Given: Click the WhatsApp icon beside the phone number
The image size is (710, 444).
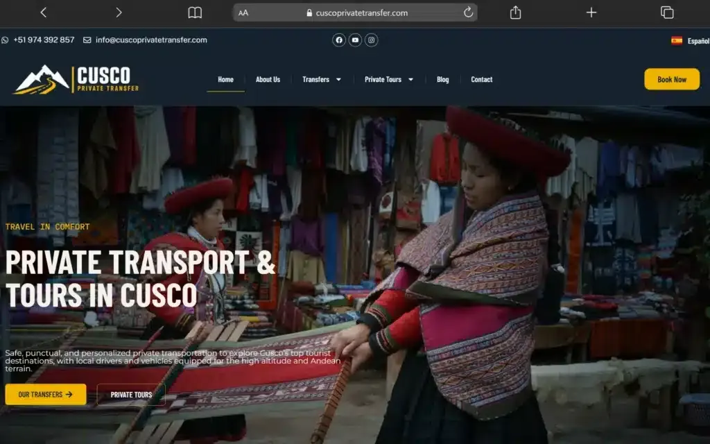Looking at the screenshot, I should (x=5, y=40).
